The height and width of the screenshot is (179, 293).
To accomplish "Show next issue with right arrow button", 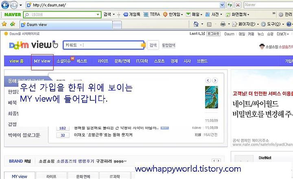I will 215,80.
